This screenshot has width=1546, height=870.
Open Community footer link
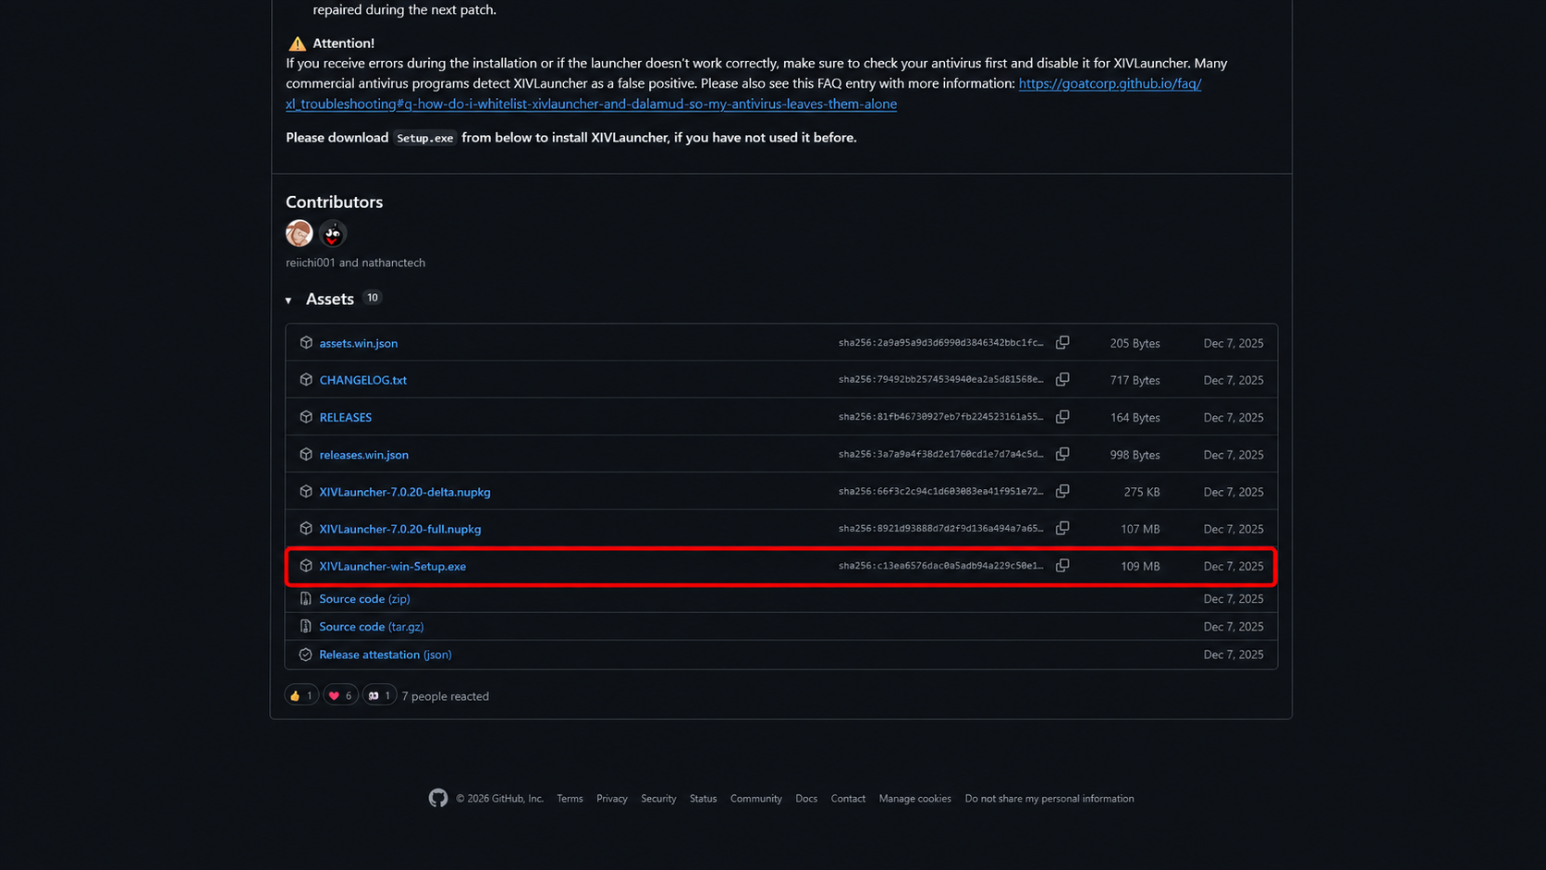pyautogui.click(x=756, y=798)
